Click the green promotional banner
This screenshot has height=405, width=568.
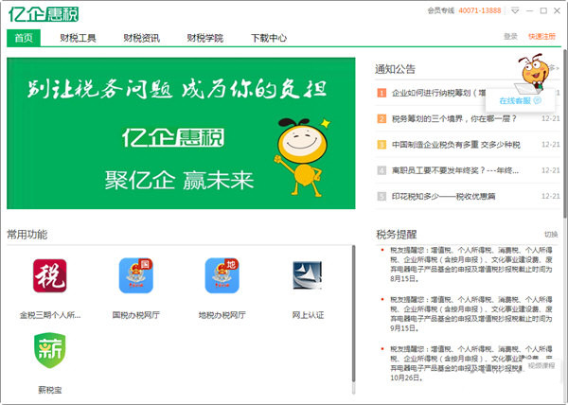[181, 133]
